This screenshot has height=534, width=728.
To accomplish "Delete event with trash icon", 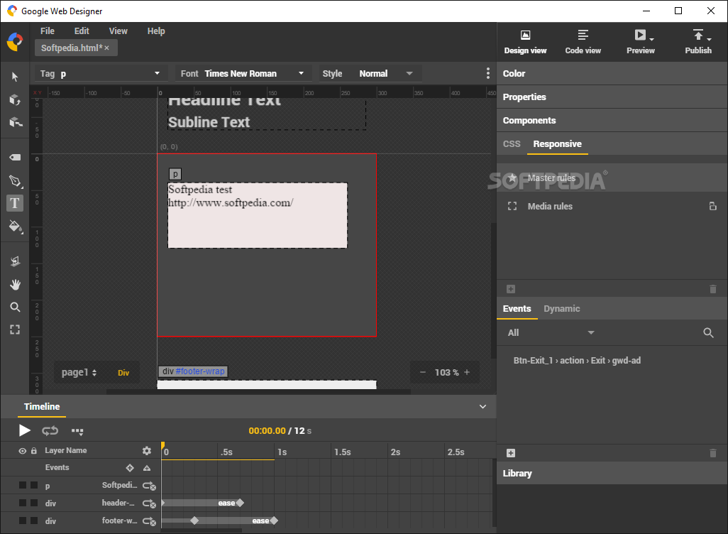I will click(x=713, y=453).
